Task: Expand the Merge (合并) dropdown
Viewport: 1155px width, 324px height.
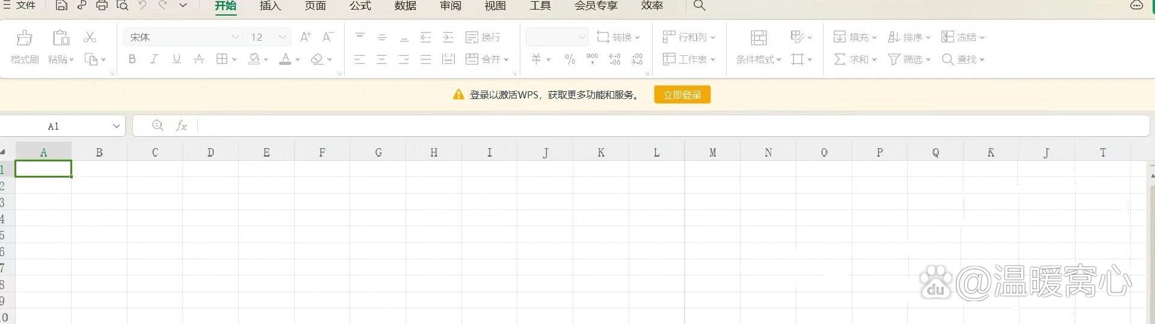Action: click(507, 59)
